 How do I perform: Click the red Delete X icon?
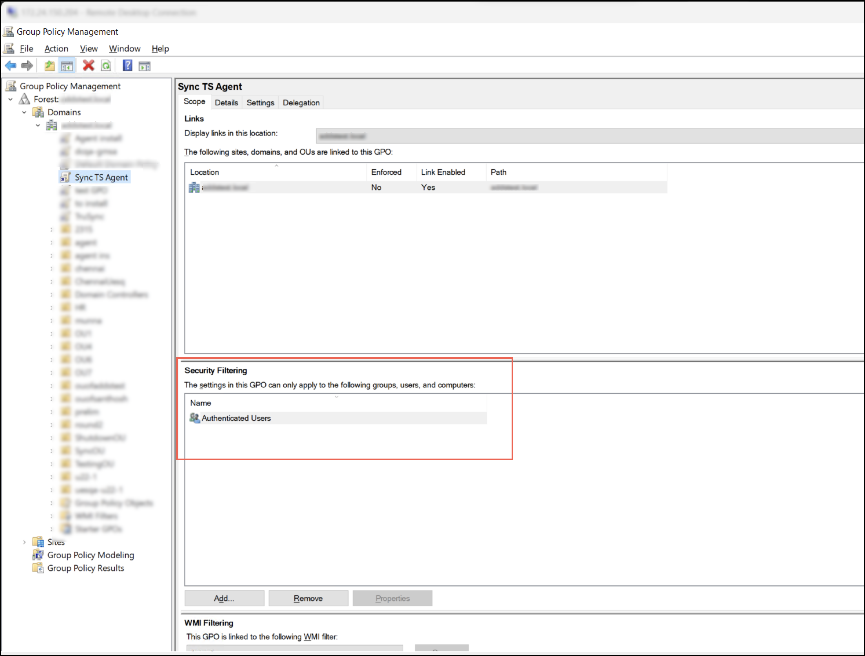[x=88, y=66]
